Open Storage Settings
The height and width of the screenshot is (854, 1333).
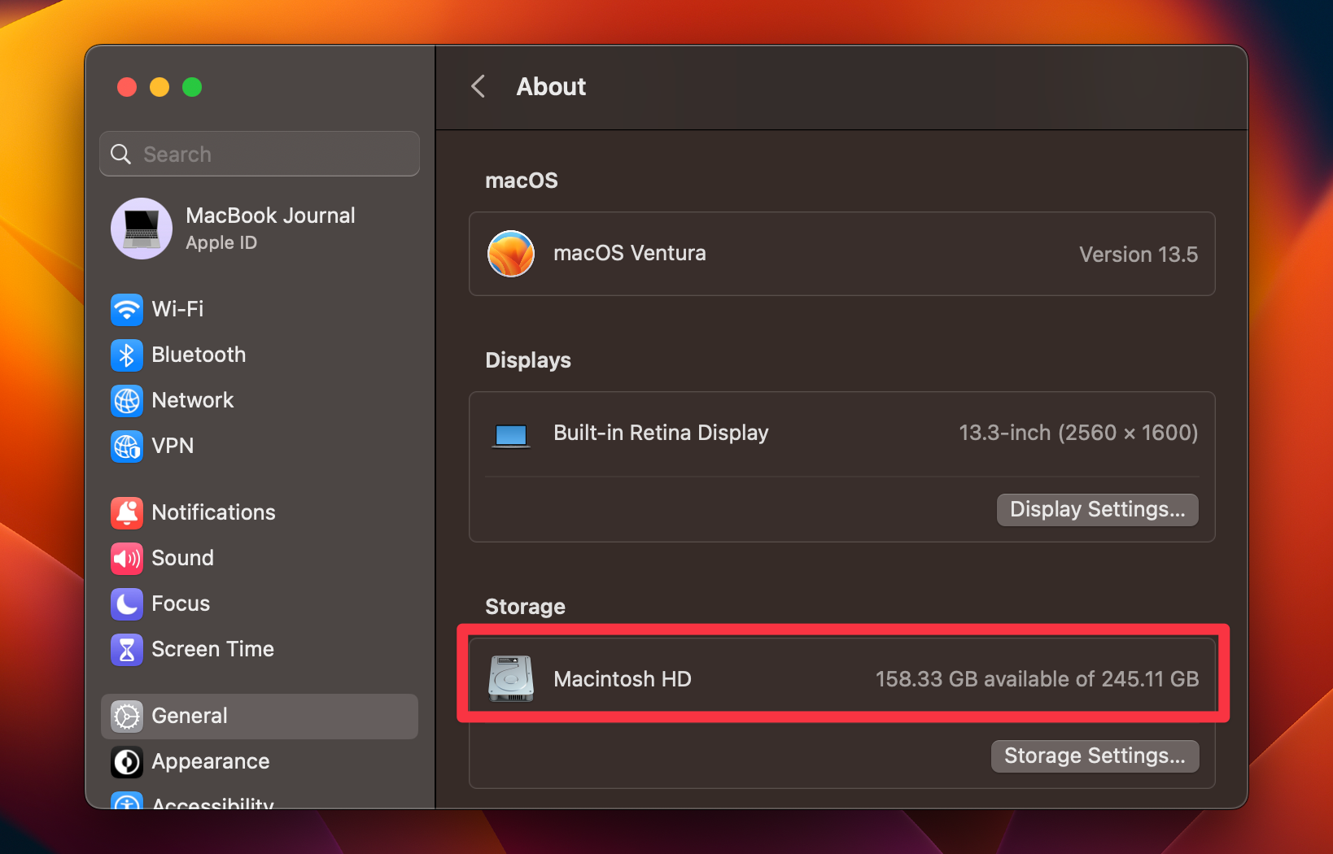coord(1095,756)
